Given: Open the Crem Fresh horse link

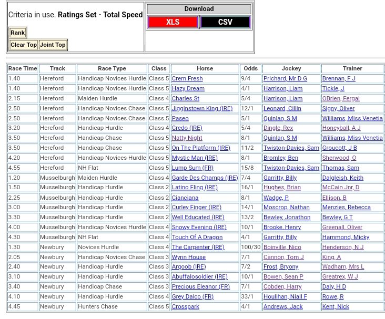Looking at the screenshot, I should coord(187,79).
